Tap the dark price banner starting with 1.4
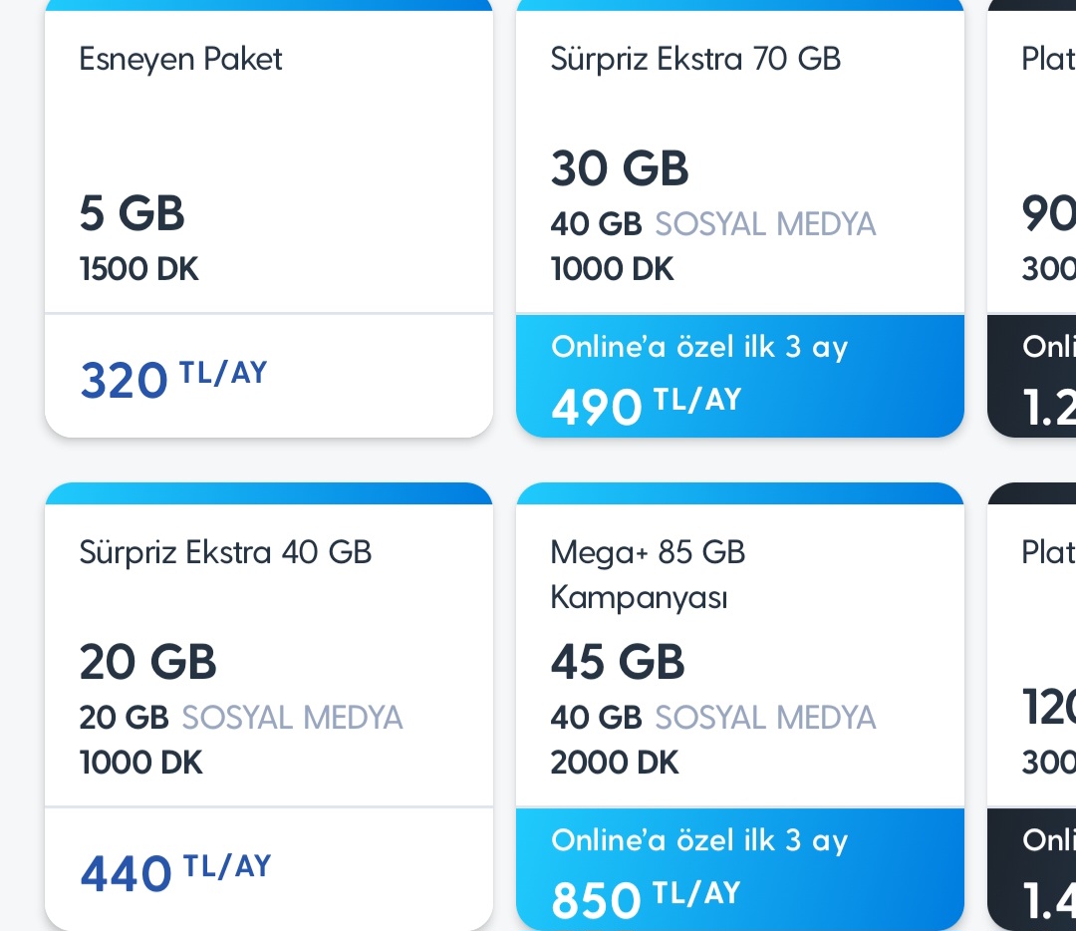Viewport: 1076px width, 931px height. (1034, 870)
